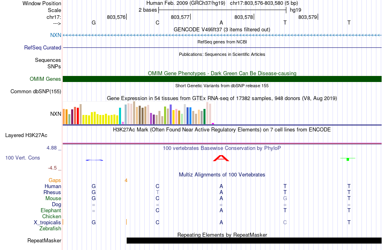Click the -4.5 PhyloP lower limit
The width and height of the screenshot is (382, 250).
coord(52,168)
